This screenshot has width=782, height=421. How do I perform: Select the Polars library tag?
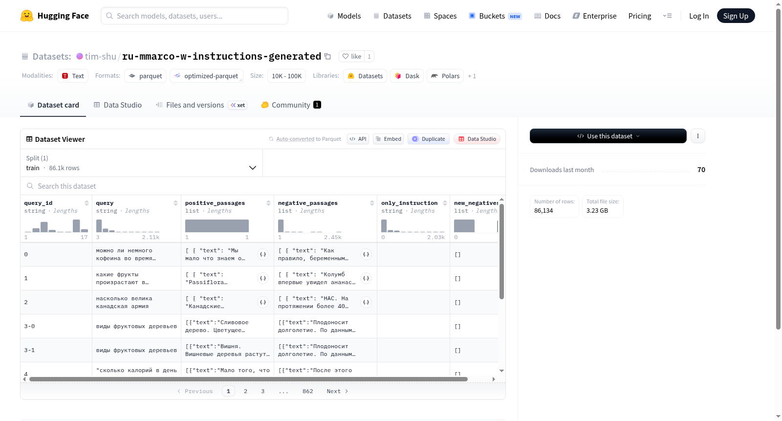(445, 76)
